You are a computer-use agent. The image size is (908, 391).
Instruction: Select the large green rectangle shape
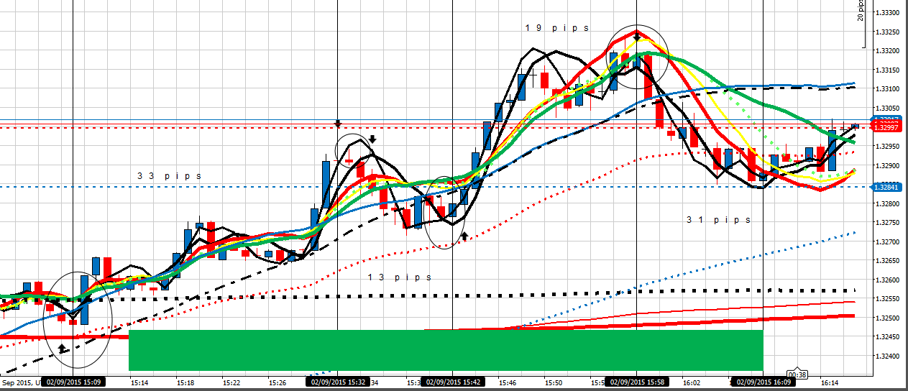pyautogui.click(x=445, y=350)
